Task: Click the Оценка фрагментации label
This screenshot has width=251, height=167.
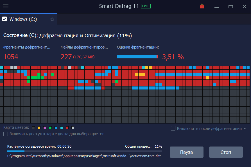Action: click(138, 47)
